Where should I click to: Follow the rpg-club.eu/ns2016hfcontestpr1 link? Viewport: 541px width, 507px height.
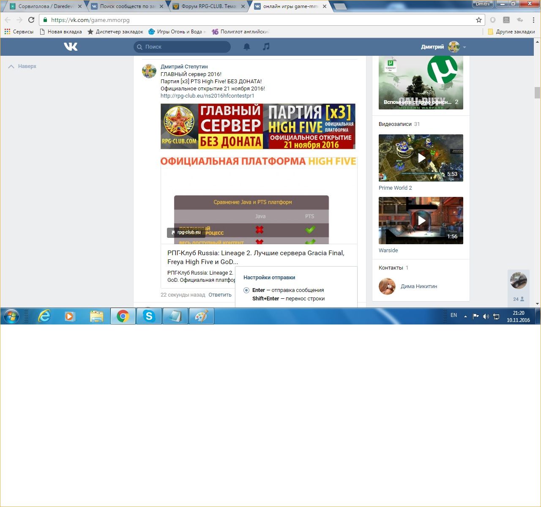pyautogui.click(x=208, y=96)
